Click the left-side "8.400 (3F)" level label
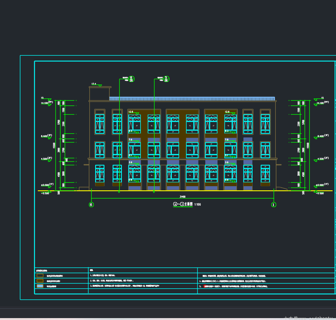Viewport: 336px width, 320px height. tap(46, 136)
